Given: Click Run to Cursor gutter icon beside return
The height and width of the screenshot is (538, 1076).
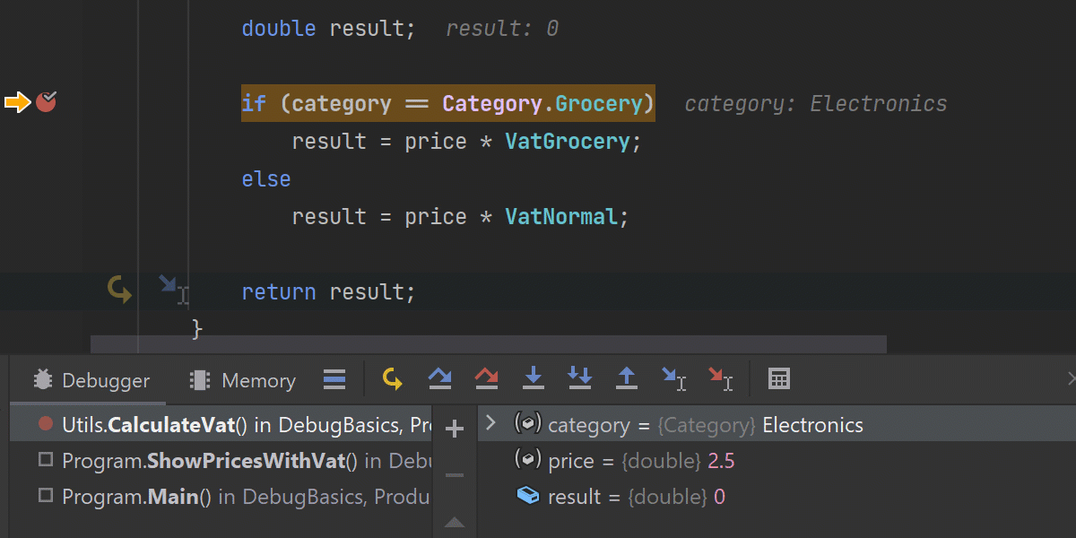Looking at the screenshot, I should click(171, 287).
